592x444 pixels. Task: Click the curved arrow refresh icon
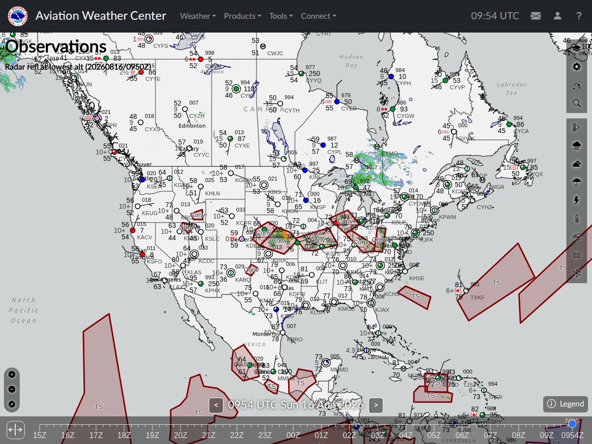(x=576, y=85)
